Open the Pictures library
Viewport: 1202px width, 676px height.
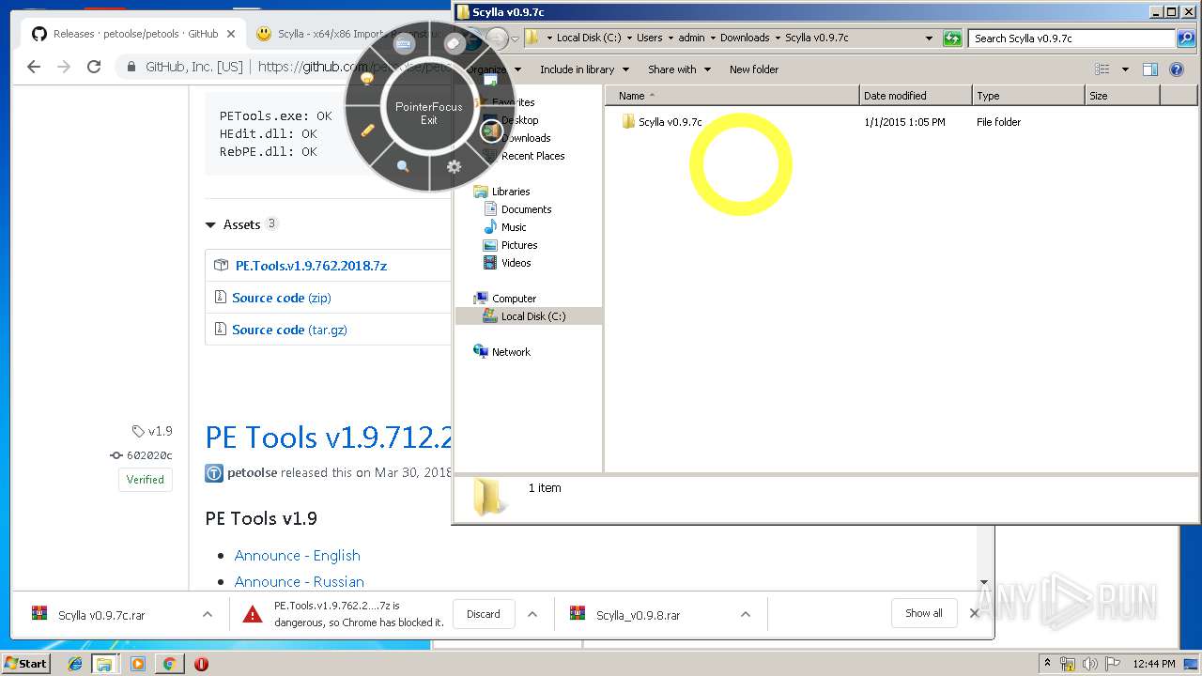tap(519, 245)
